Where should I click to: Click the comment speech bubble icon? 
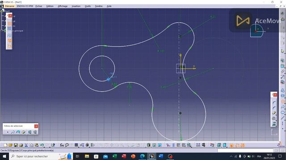pyautogui.click(x=67, y=145)
